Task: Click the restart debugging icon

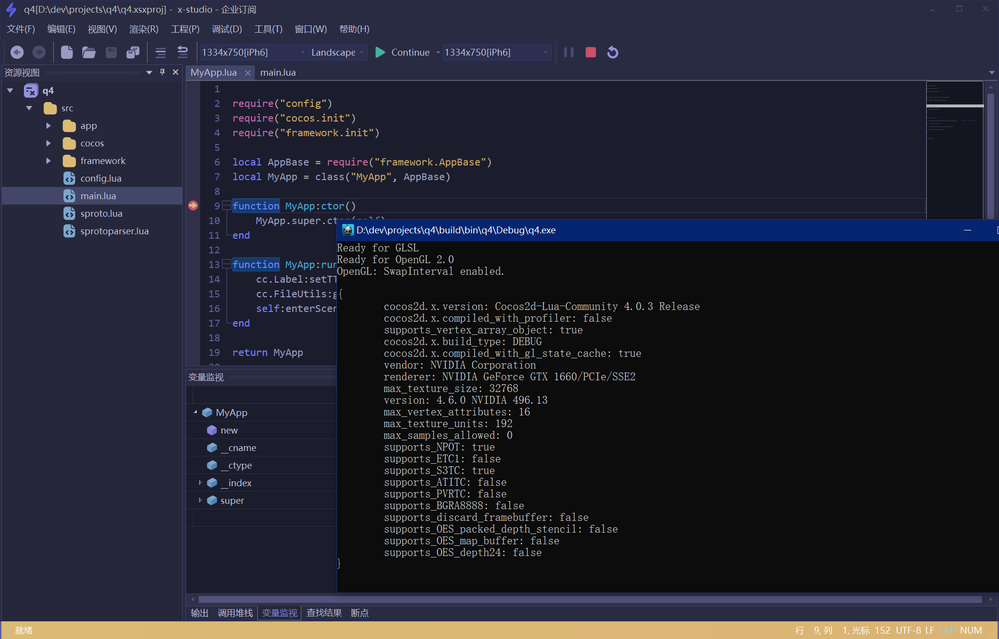Action: [x=612, y=52]
